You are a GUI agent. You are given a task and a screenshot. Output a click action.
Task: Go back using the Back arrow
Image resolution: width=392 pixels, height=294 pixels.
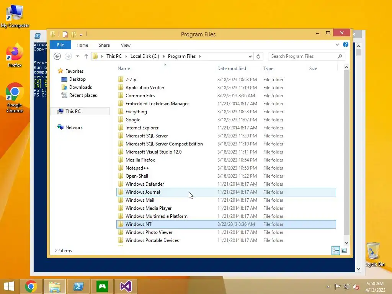pyautogui.click(x=57, y=56)
